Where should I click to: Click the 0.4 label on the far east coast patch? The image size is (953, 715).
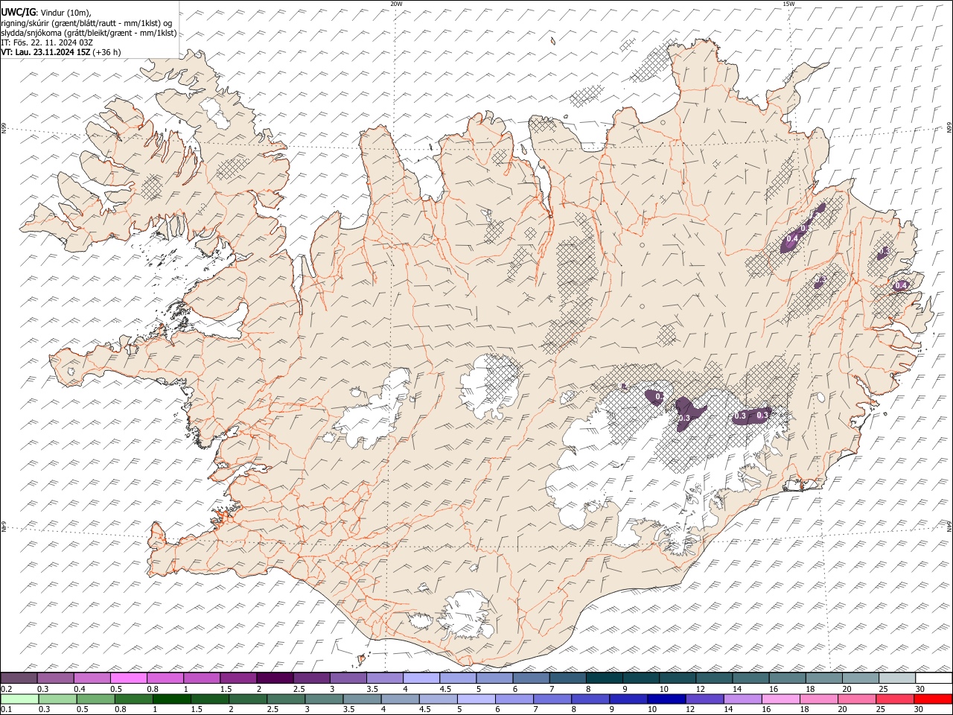point(901,285)
